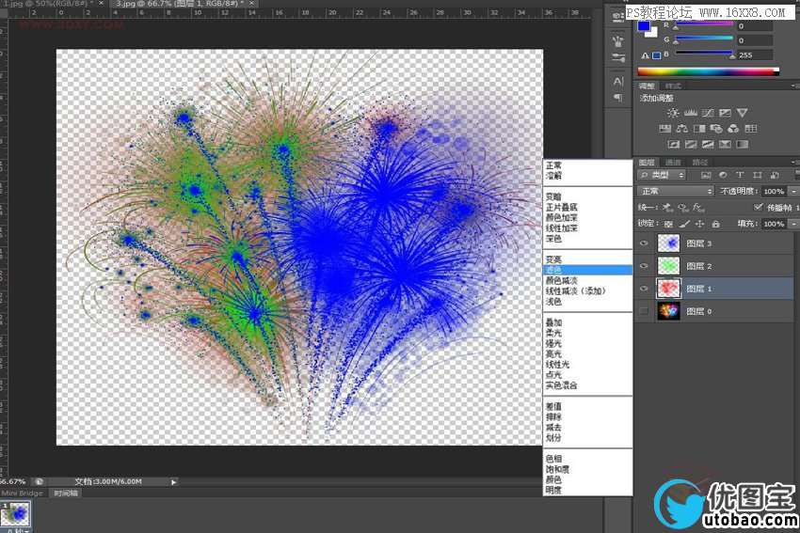The width and height of the screenshot is (800, 533).
Task: Open Mini Bridge tab
Action: coord(23,494)
